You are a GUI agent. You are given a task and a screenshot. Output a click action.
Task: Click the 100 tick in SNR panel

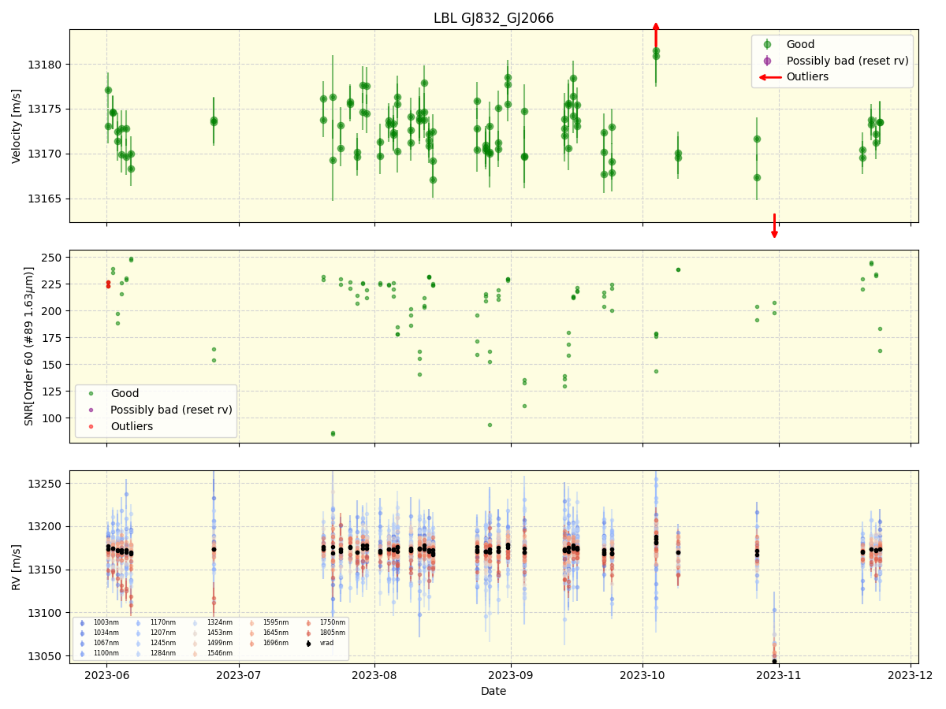point(54,418)
